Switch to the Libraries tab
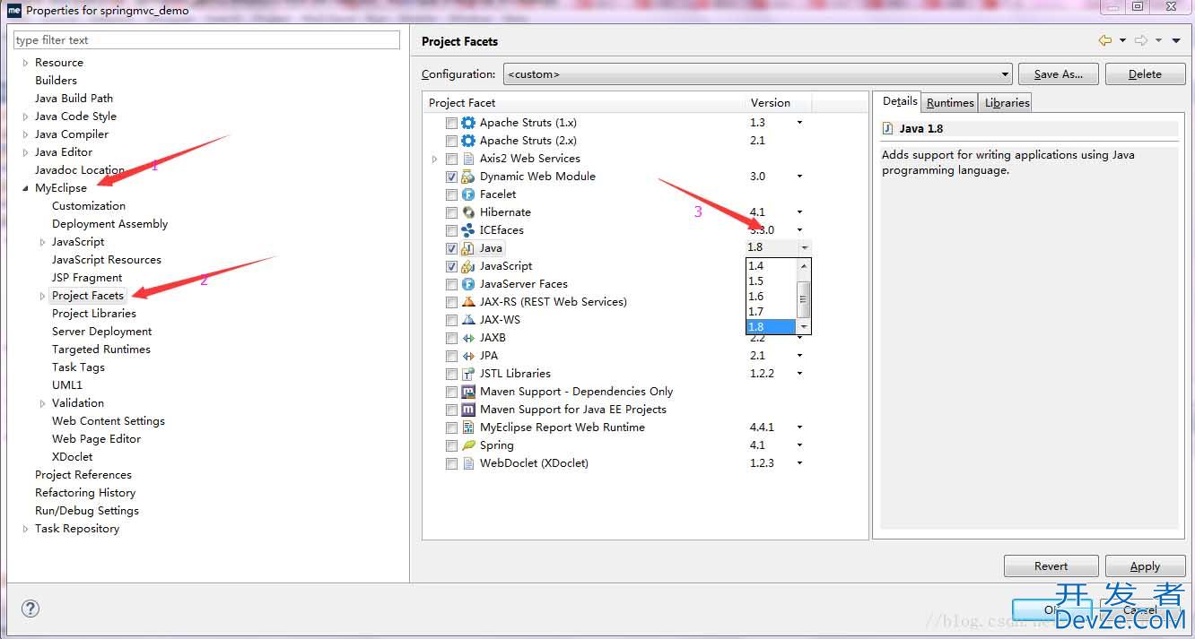The image size is (1195, 639). [1007, 103]
